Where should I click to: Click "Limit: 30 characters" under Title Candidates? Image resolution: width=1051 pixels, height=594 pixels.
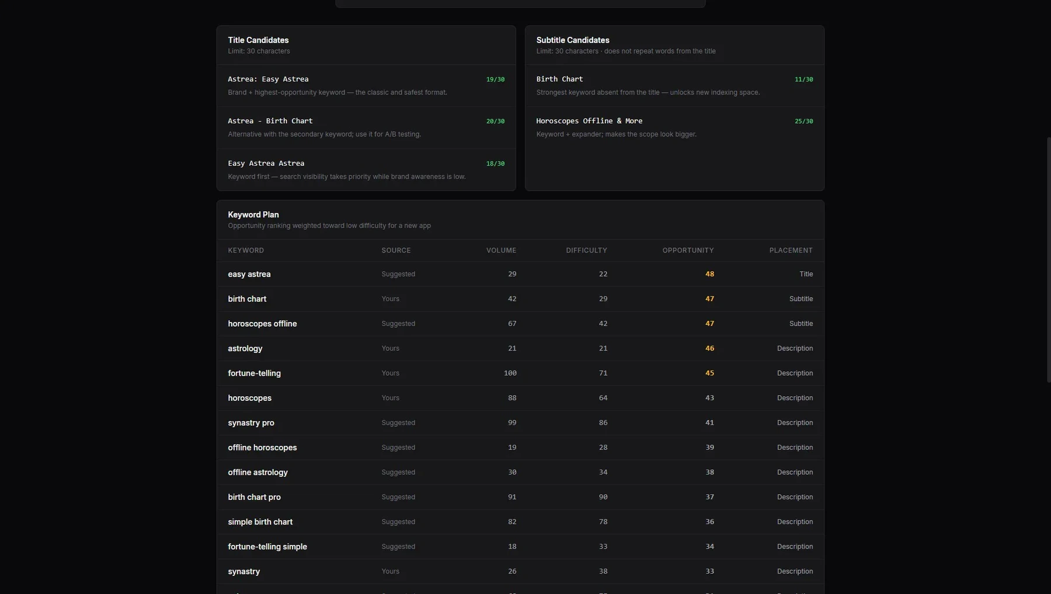259,51
